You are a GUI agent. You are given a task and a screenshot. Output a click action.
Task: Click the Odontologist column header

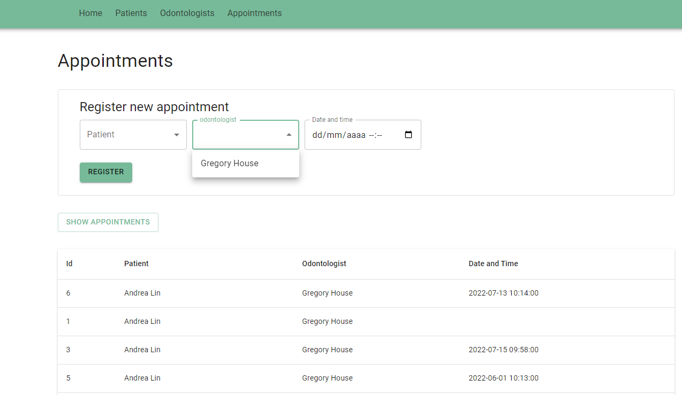(x=324, y=264)
